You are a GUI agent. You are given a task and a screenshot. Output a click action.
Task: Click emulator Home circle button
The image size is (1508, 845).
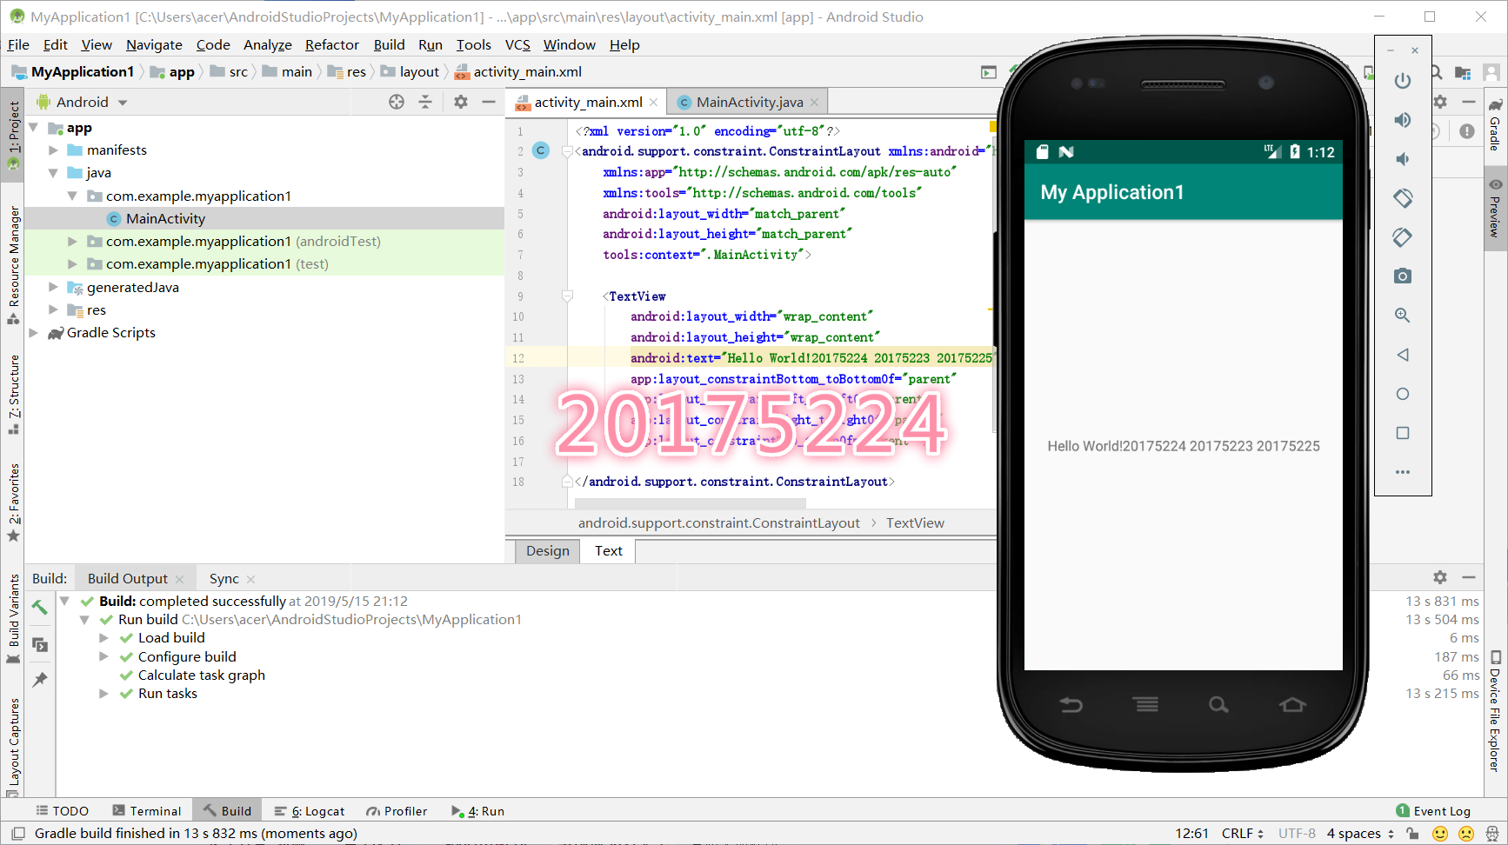[x=1402, y=394]
